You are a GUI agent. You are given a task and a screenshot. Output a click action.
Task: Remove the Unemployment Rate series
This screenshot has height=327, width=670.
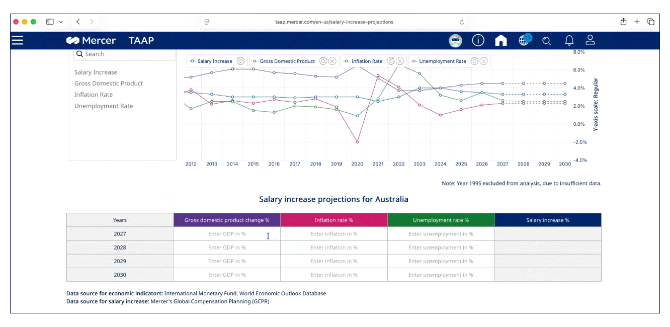click(x=483, y=61)
